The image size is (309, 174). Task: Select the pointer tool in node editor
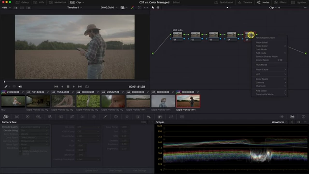click(x=153, y=8)
